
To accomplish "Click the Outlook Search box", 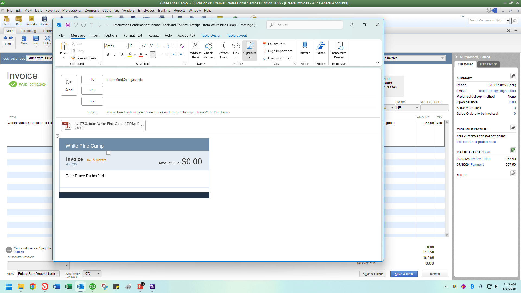I will (305, 25).
